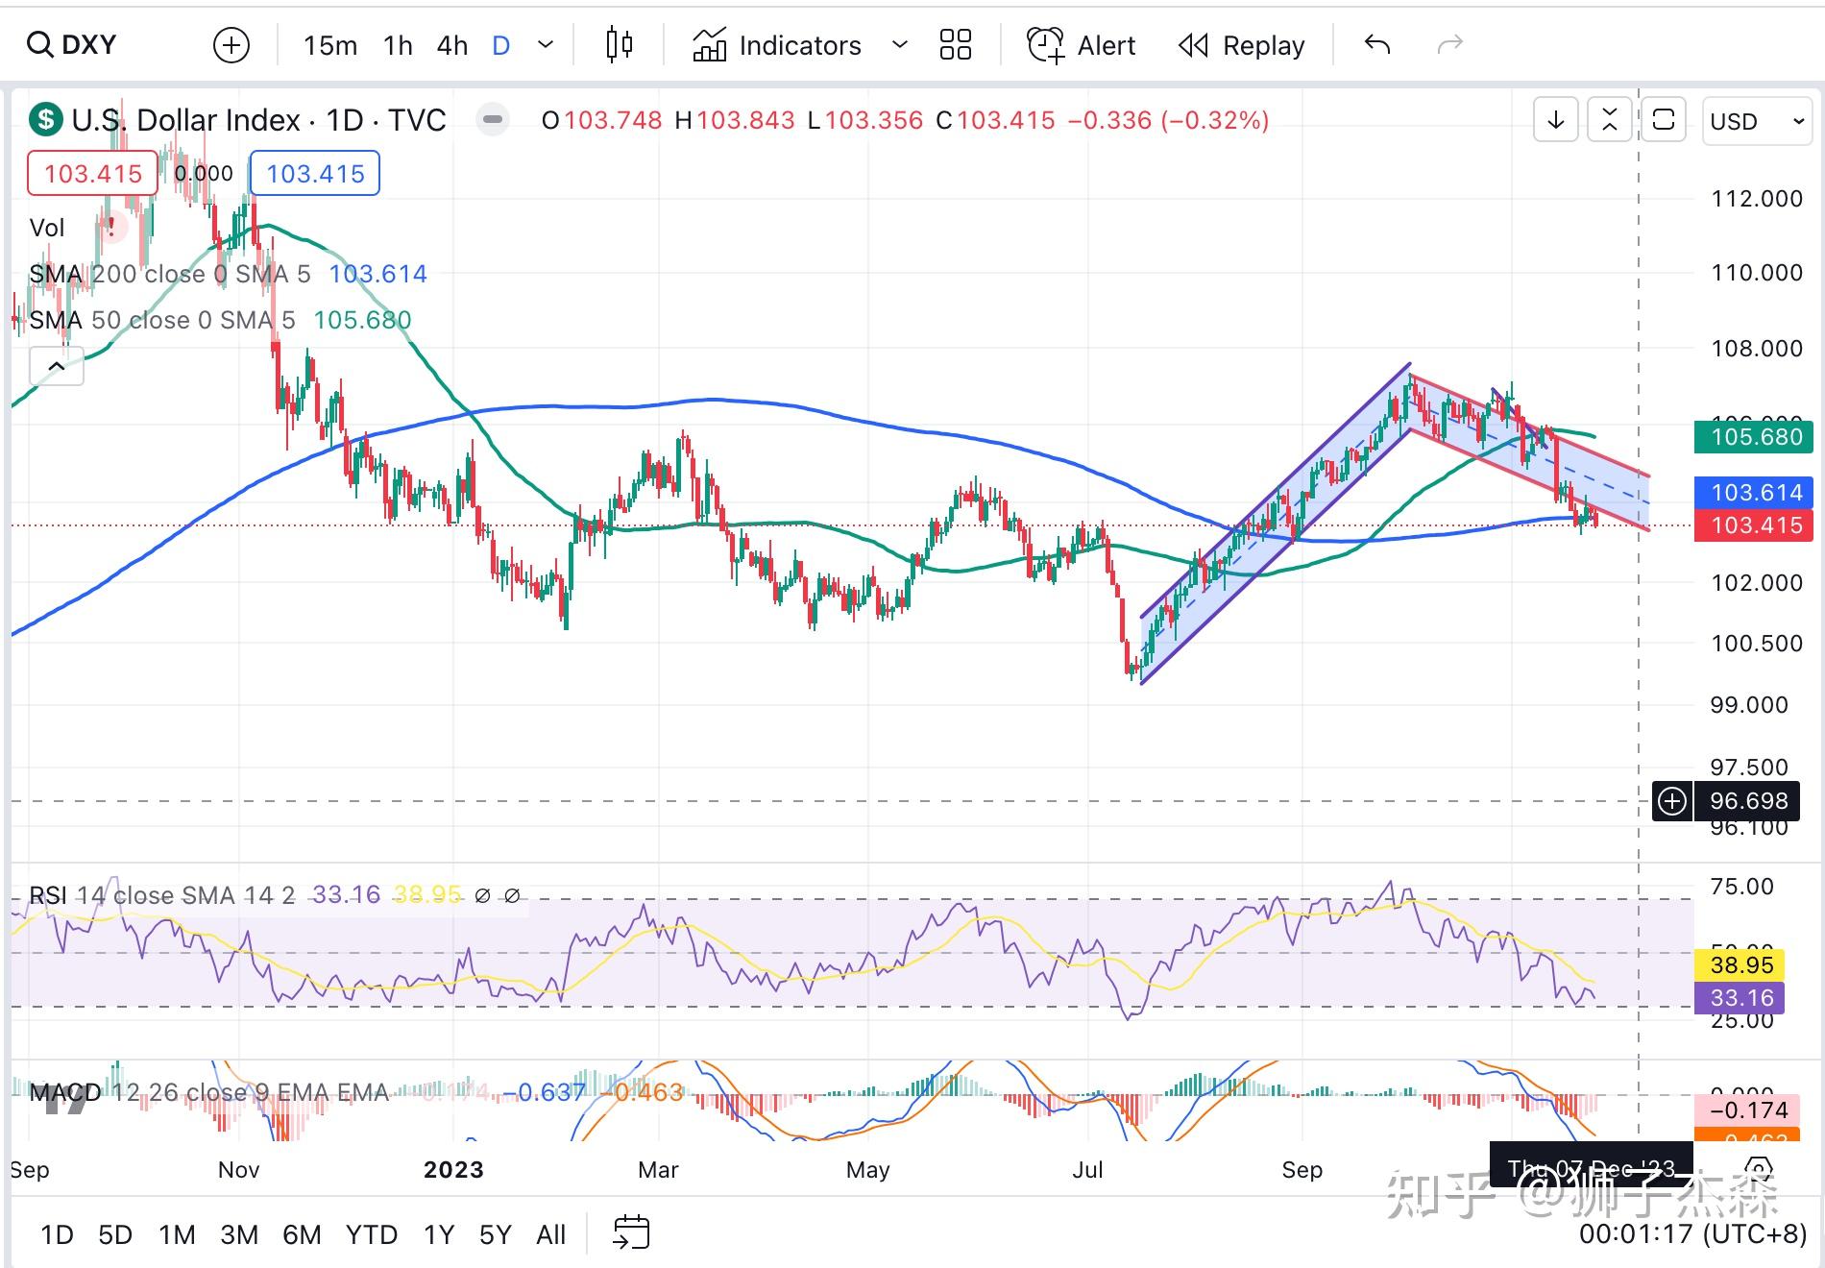Viewport: 1825px width, 1268px height.
Task: Redo the chart action
Action: point(1449,44)
